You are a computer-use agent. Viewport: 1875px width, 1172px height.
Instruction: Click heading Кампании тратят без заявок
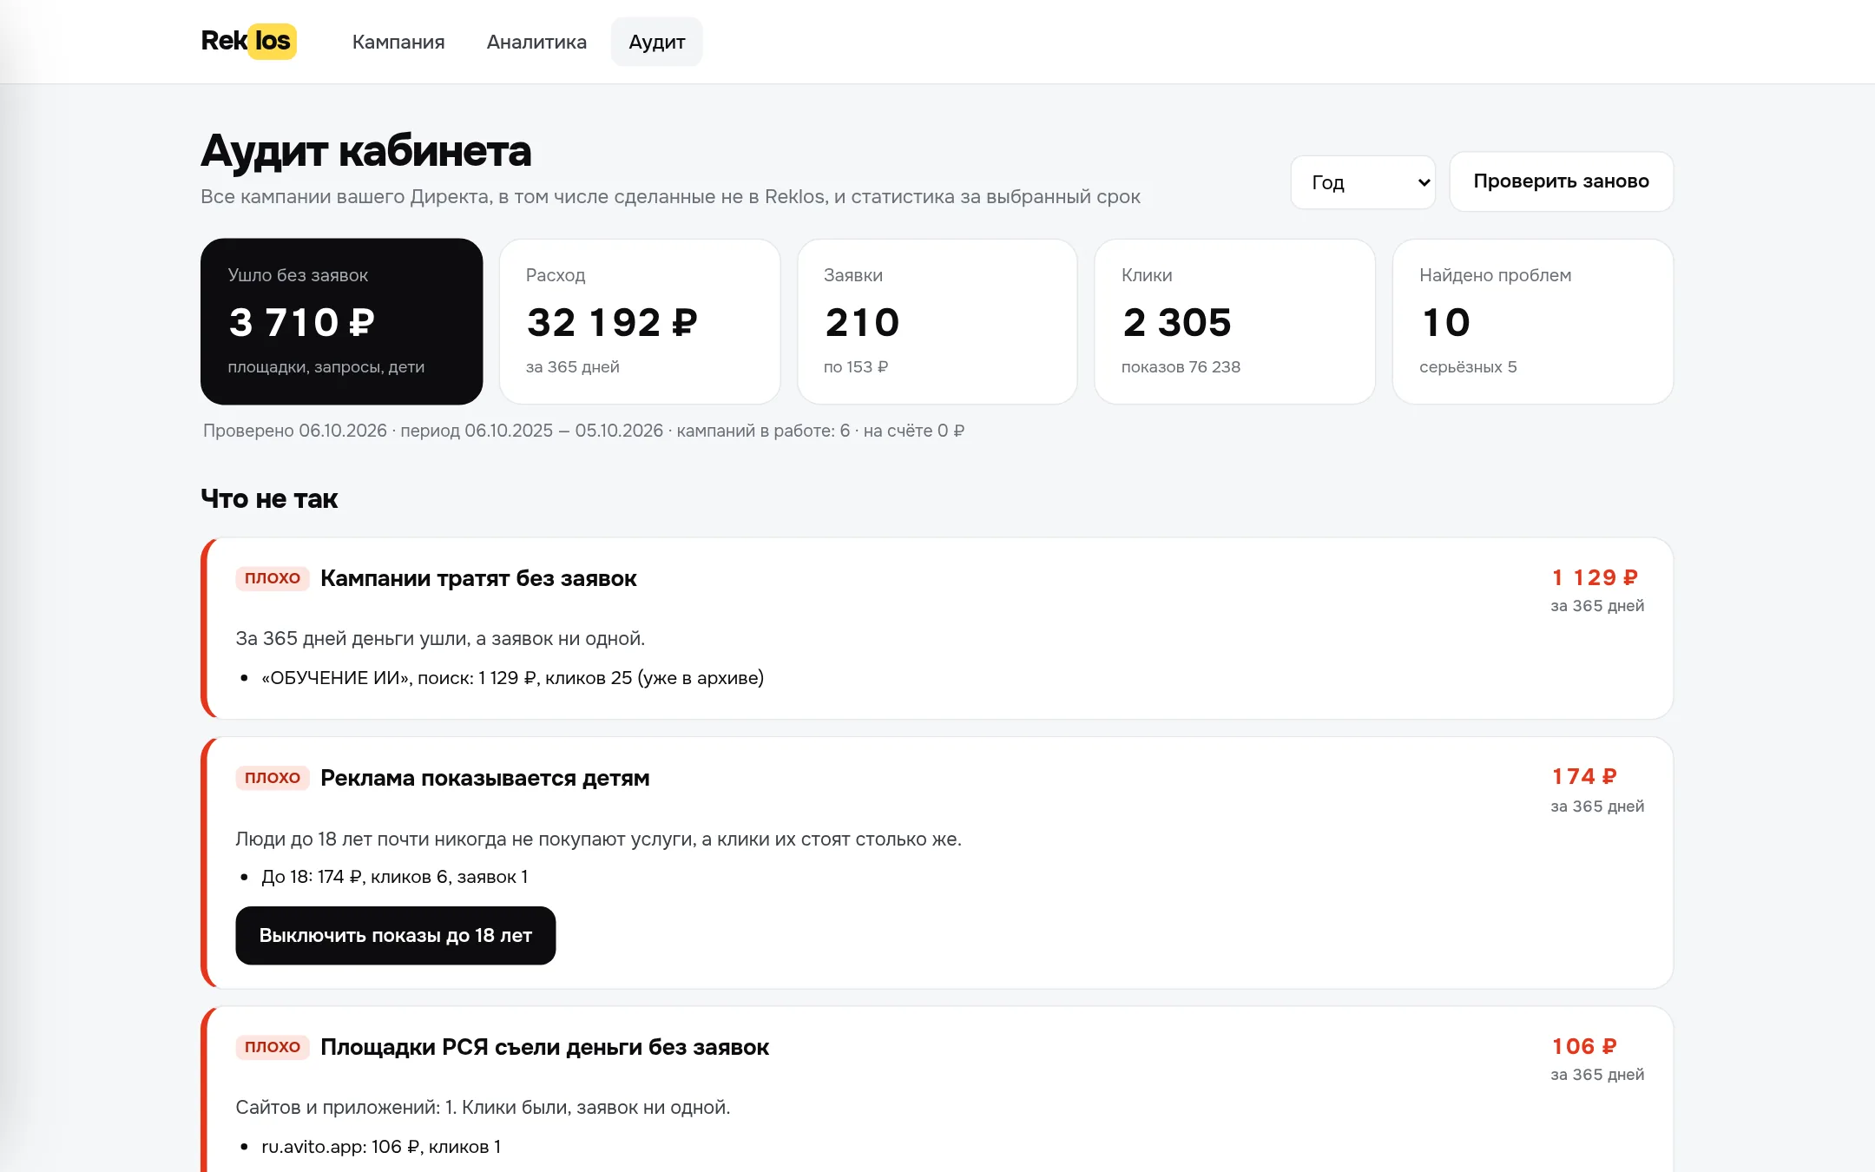pyautogui.click(x=478, y=578)
